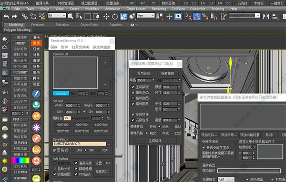
Task: Select the 中式 stair style radio
Action: 159,133
